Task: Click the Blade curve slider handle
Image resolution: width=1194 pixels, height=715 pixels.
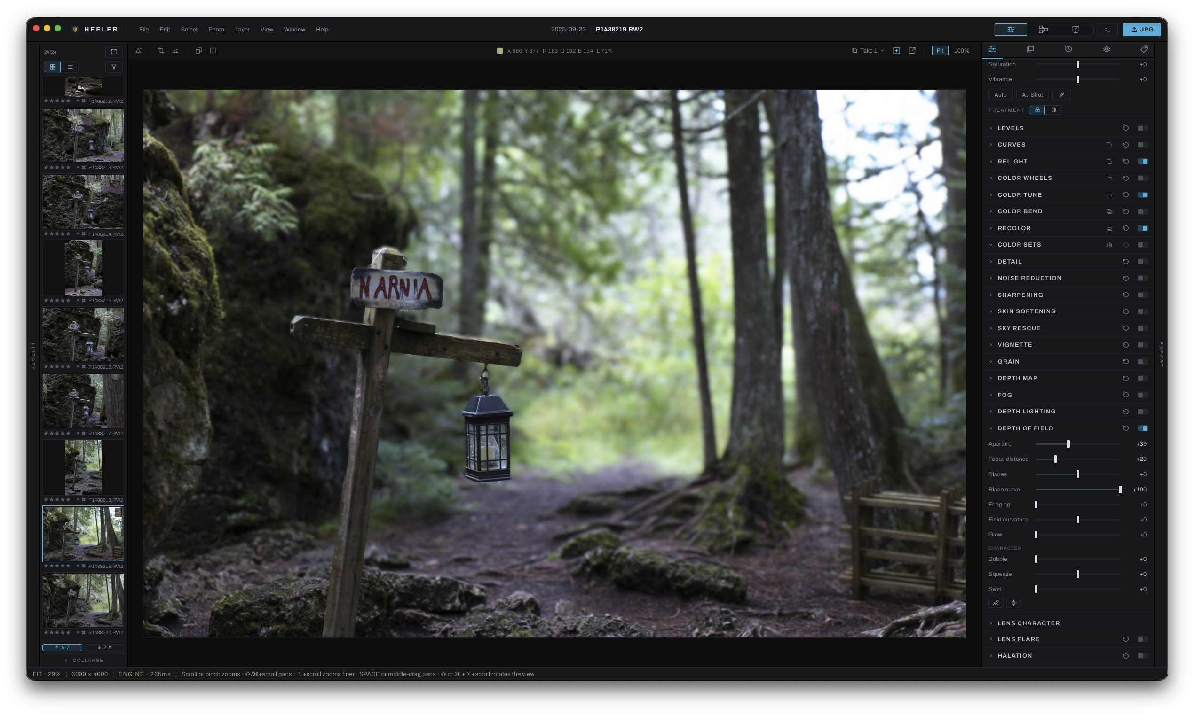Action: pyautogui.click(x=1120, y=490)
